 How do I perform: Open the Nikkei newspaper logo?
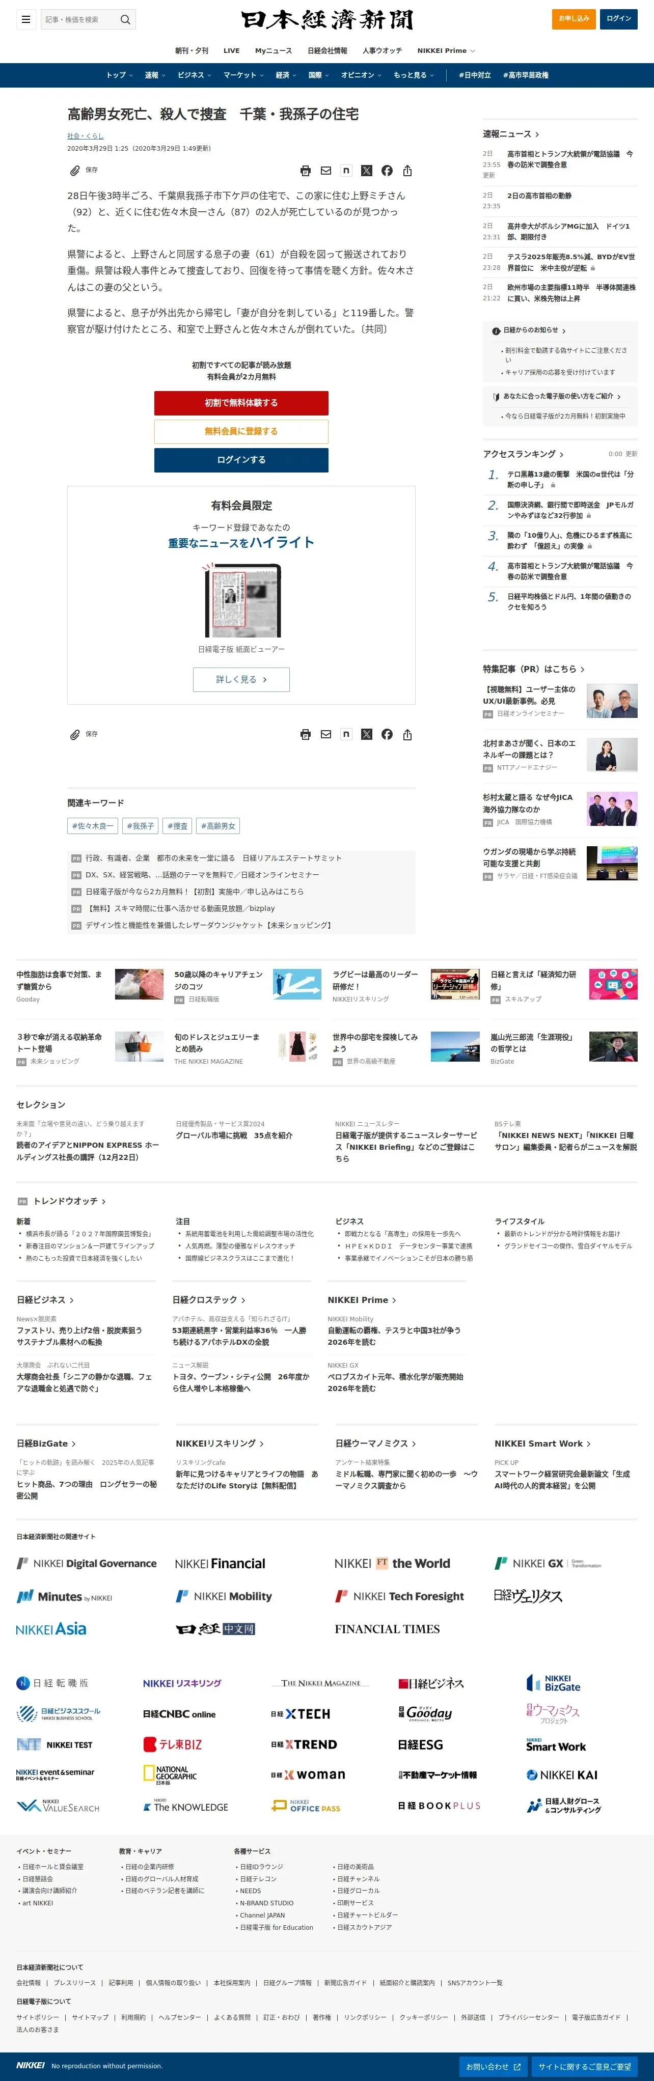326,19
